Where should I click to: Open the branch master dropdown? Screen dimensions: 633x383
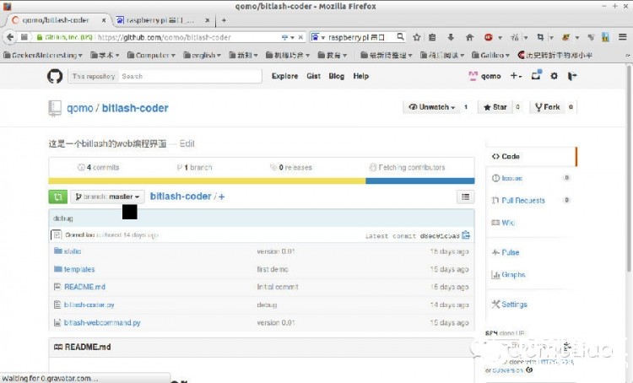(x=107, y=197)
